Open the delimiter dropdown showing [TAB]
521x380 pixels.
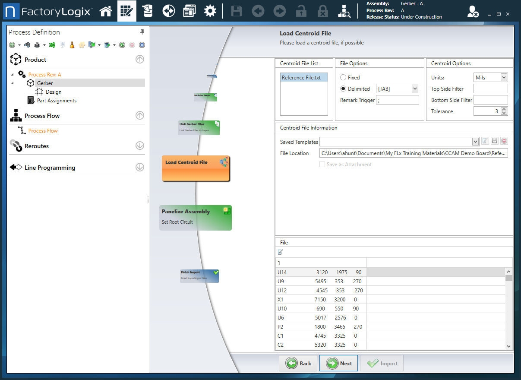point(414,88)
